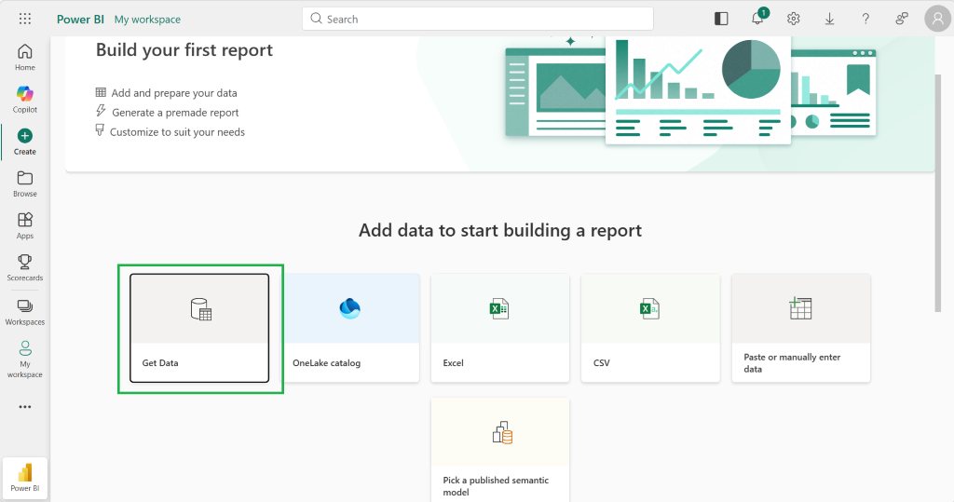The height and width of the screenshot is (502, 954).
Task: Choose the CSV data source tile
Action: [x=650, y=328]
